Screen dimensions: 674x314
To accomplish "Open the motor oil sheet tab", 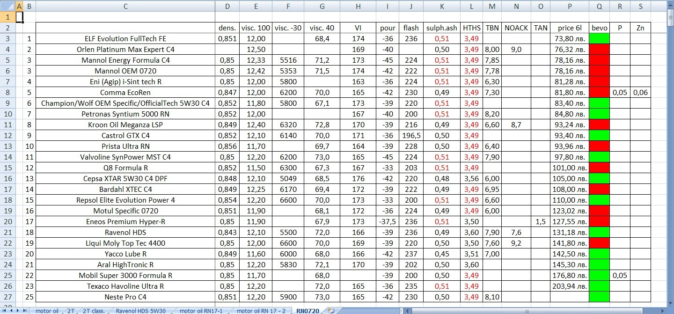I will tap(47, 310).
